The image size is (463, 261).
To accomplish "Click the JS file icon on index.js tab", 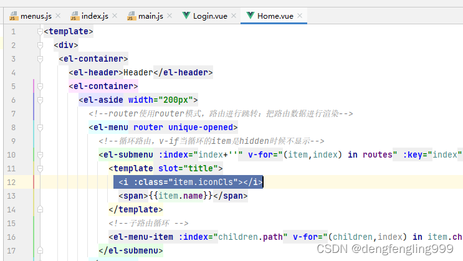I will [x=75, y=16].
